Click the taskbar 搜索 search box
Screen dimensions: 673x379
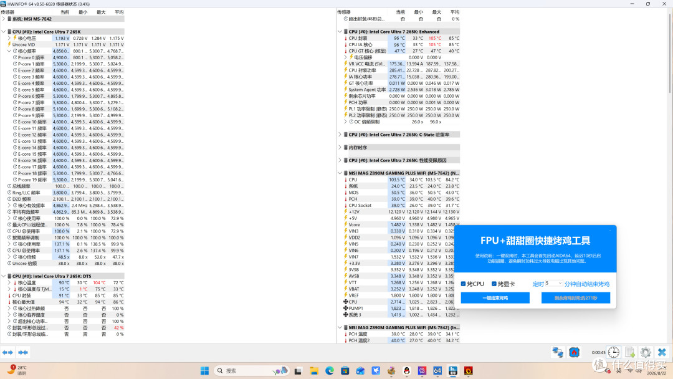tap(252, 370)
